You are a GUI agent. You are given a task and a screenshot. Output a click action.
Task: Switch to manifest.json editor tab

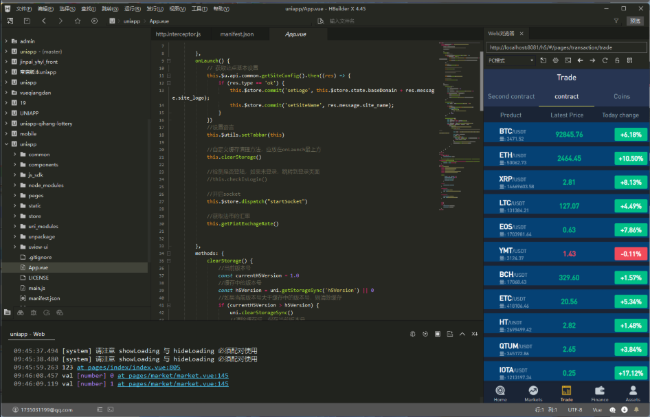(x=237, y=34)
